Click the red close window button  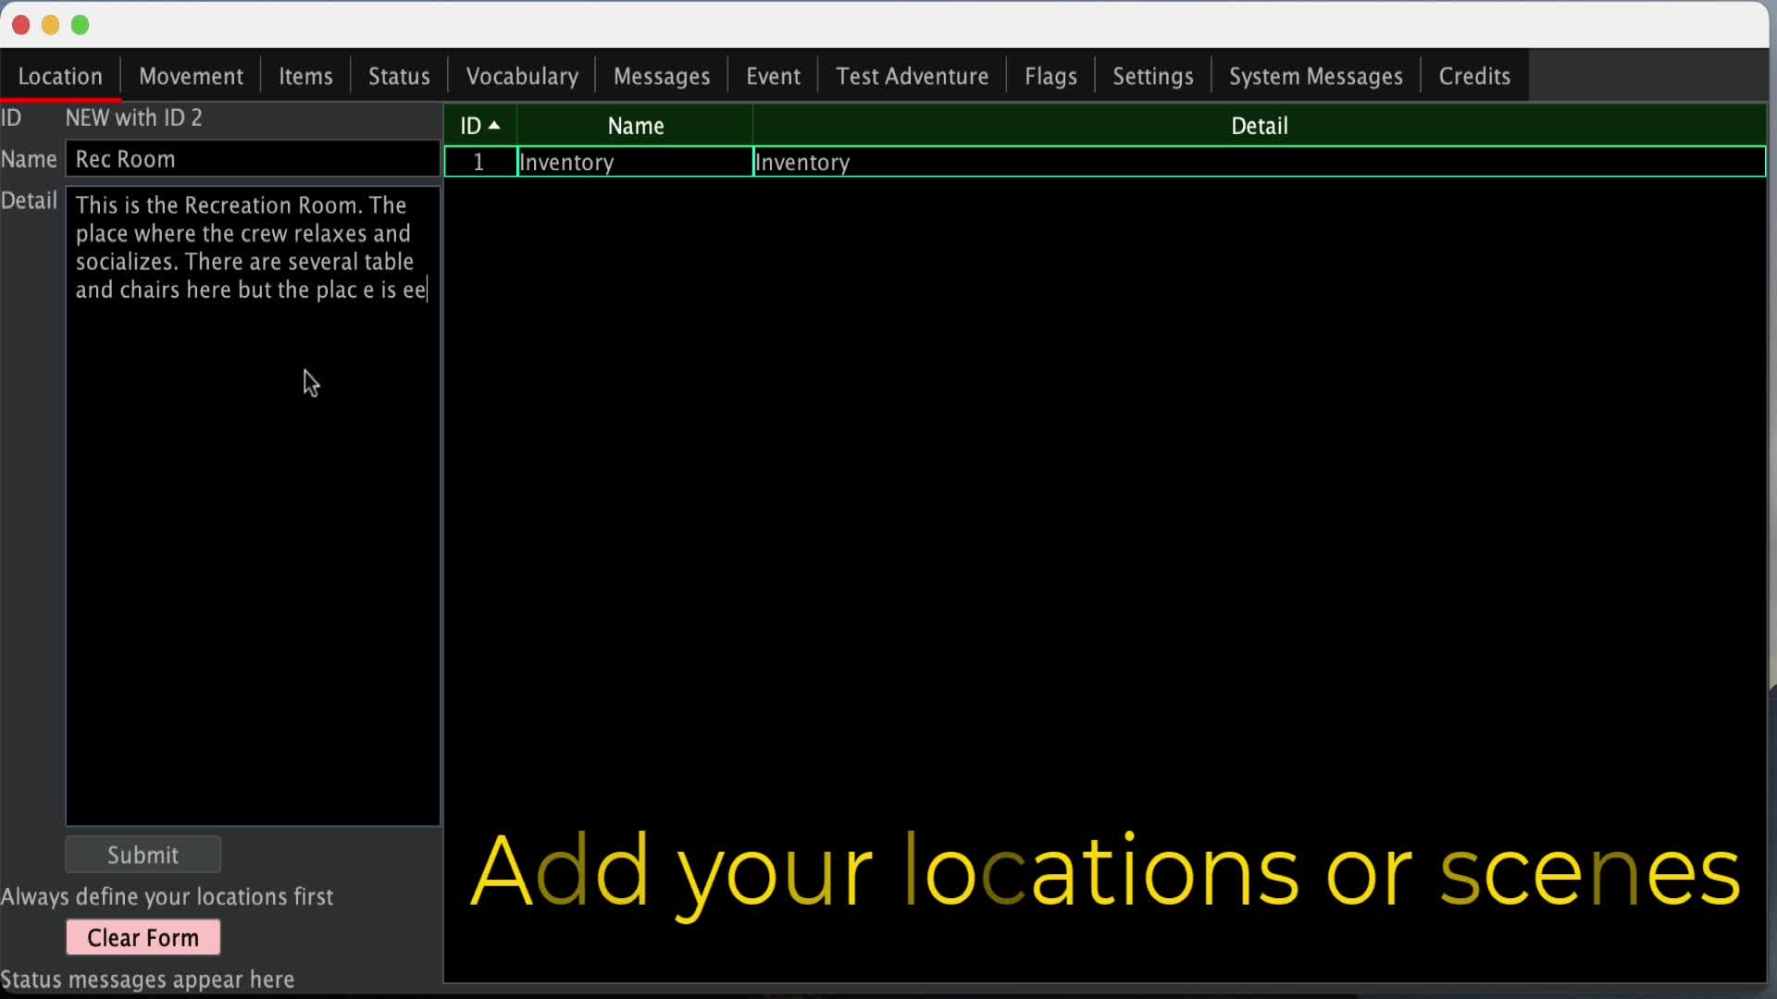tap(21, 25)
